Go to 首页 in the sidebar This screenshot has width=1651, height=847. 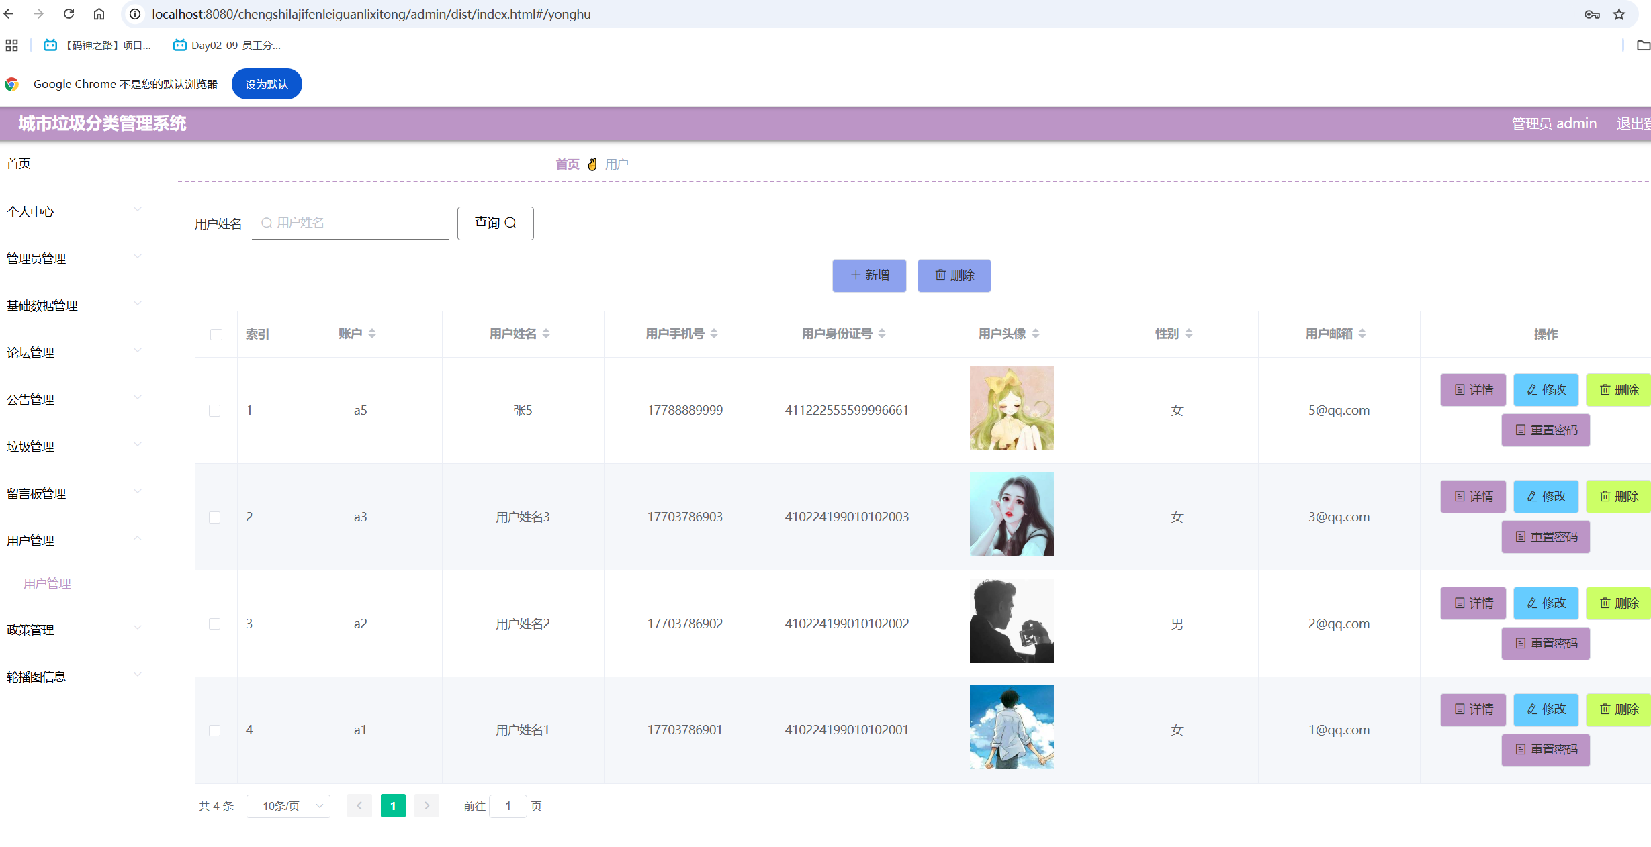[19, 164]
